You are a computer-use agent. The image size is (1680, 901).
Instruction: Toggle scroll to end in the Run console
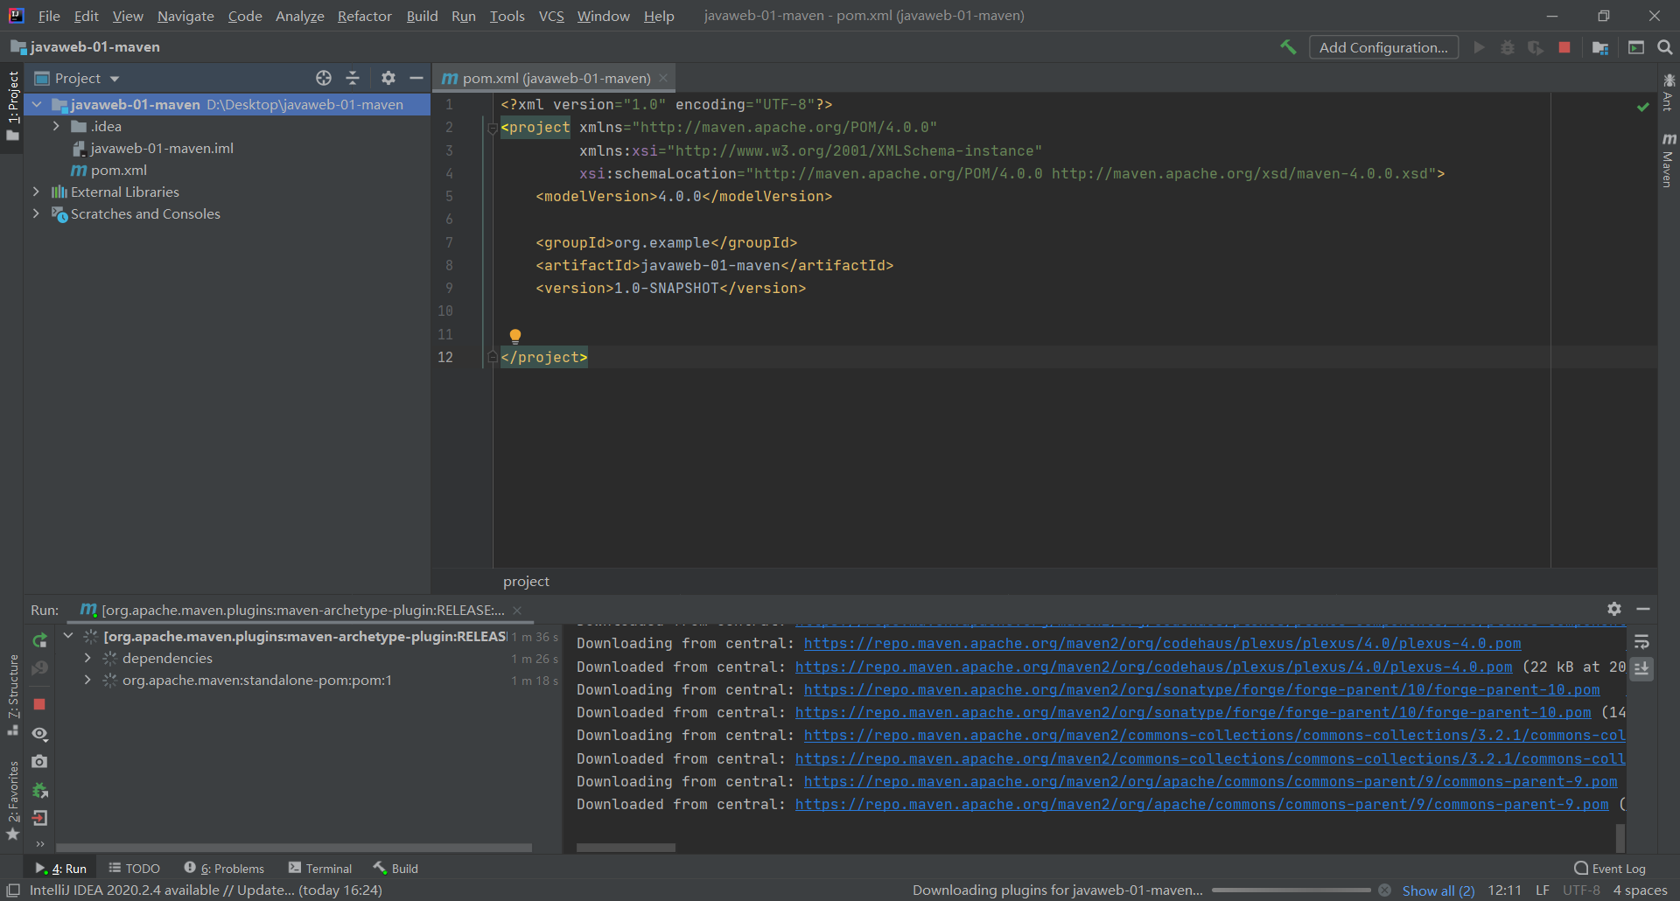coord(1642,668)
